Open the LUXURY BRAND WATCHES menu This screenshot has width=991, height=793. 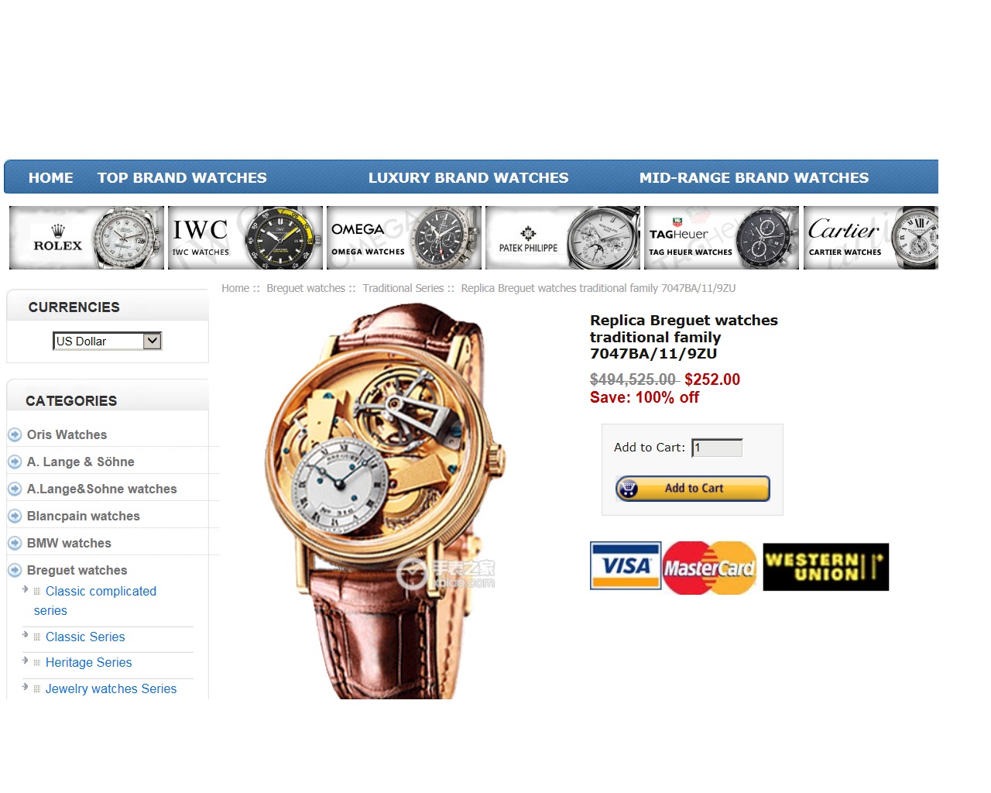tap(468, 177)
